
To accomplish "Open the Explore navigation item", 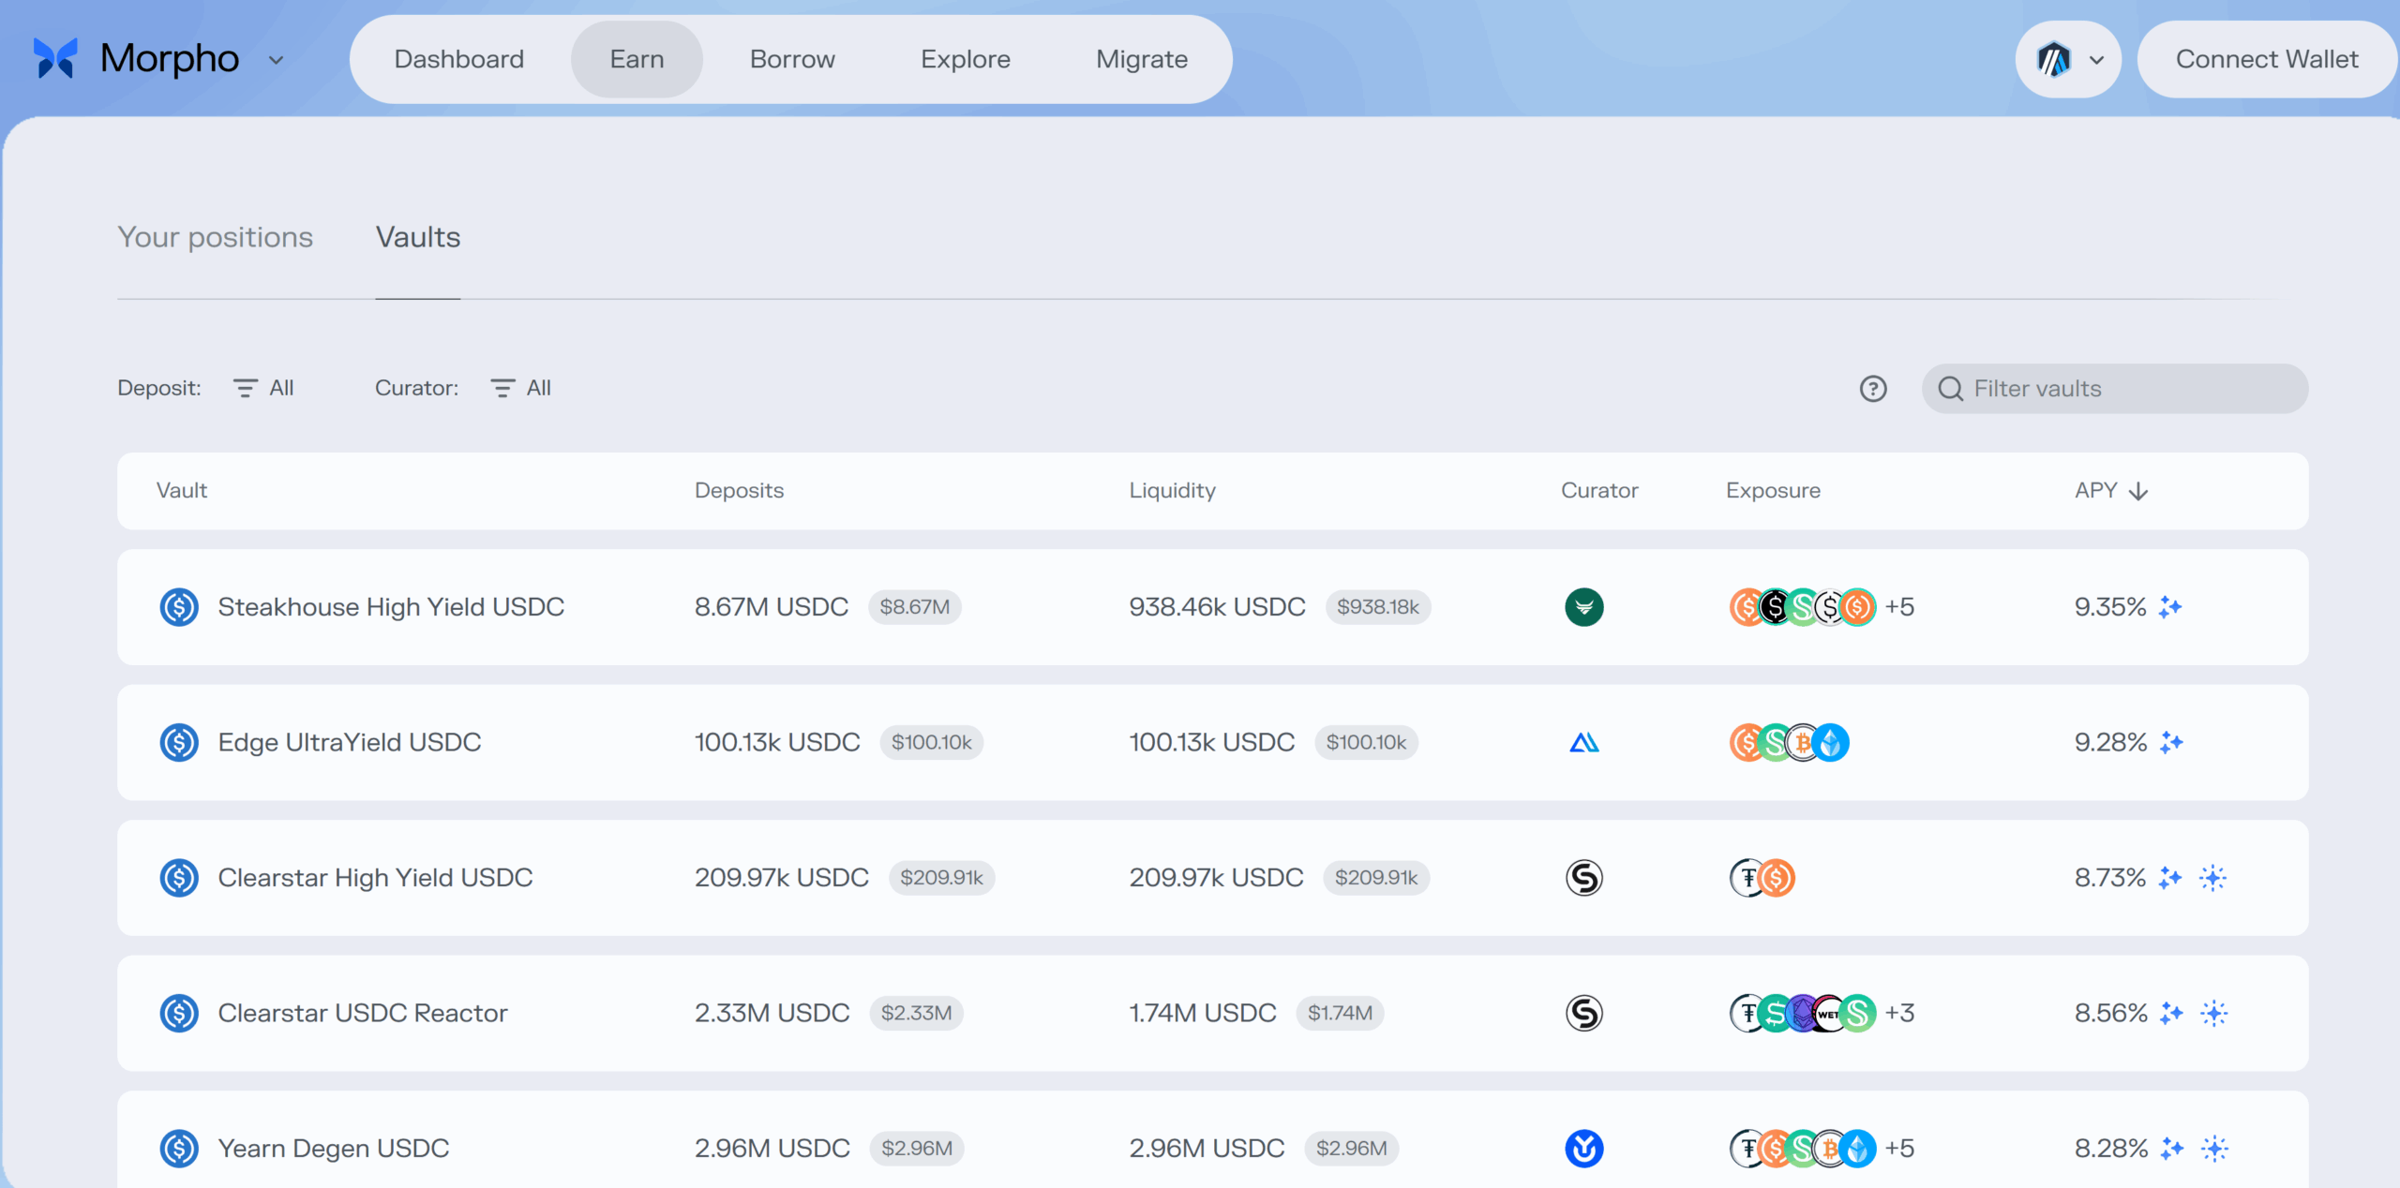I will [x=965, y=59].
